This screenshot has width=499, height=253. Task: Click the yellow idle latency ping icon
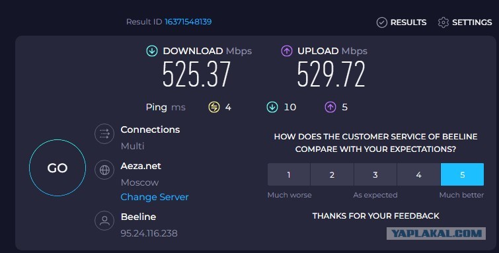point(214,107)
